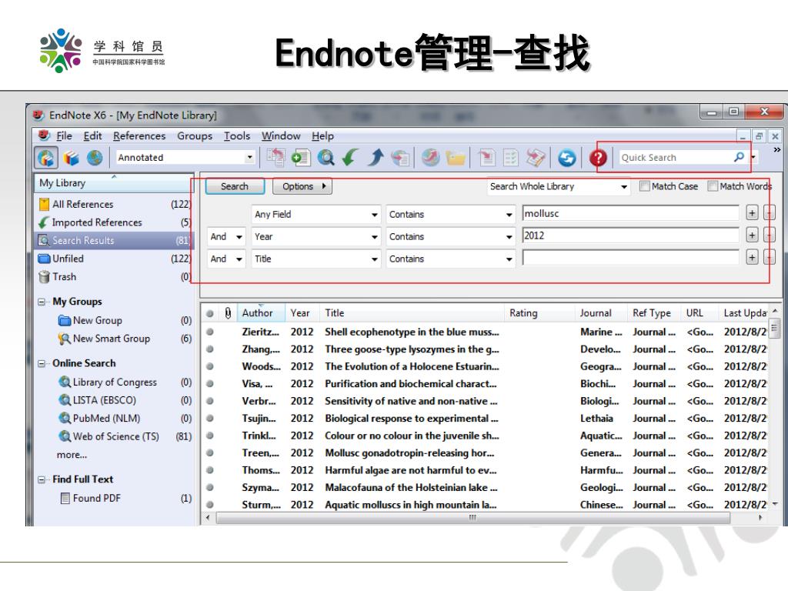Click the Sync Library blue icon
Viewport: 788px width, 591px height.
click(x=567, y=158)
